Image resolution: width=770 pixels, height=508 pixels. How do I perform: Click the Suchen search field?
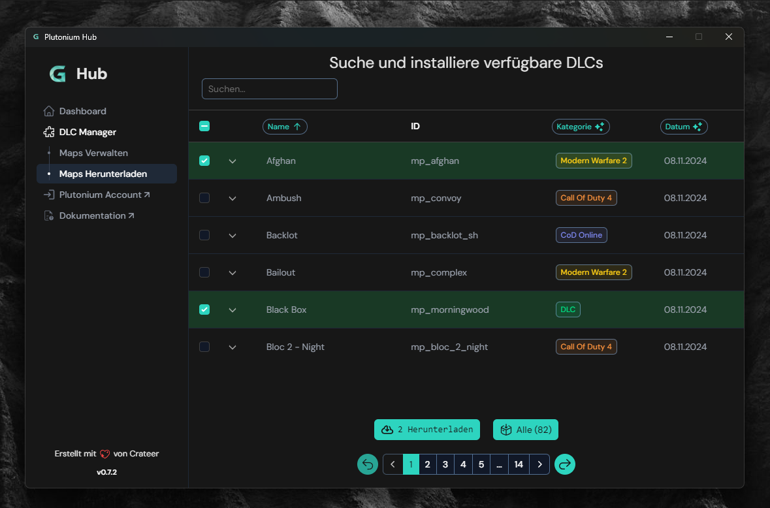[x=269, y=89]
